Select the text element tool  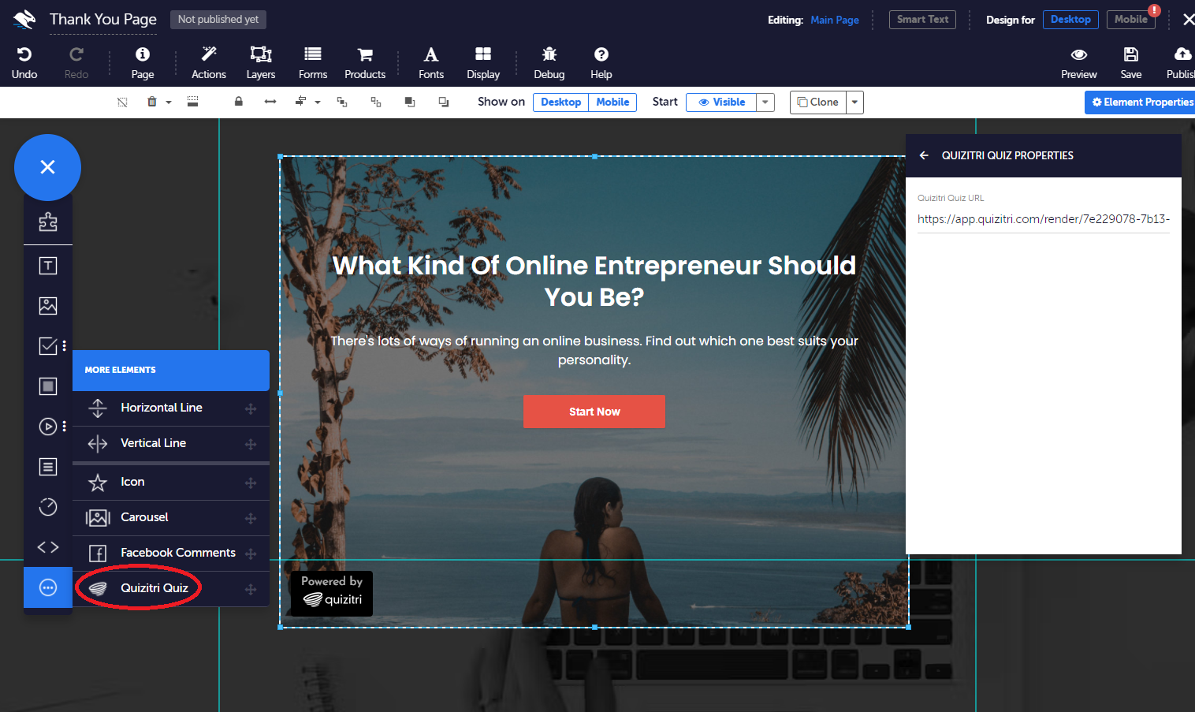point(48,266)
